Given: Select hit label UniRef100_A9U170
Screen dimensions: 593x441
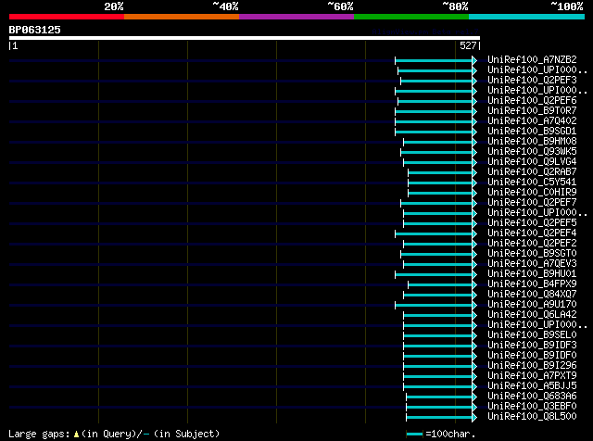Looking at the screenshot, I should 532,305.
